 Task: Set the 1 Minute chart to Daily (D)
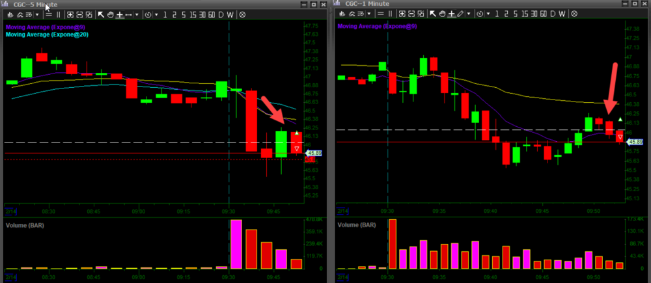552,14
